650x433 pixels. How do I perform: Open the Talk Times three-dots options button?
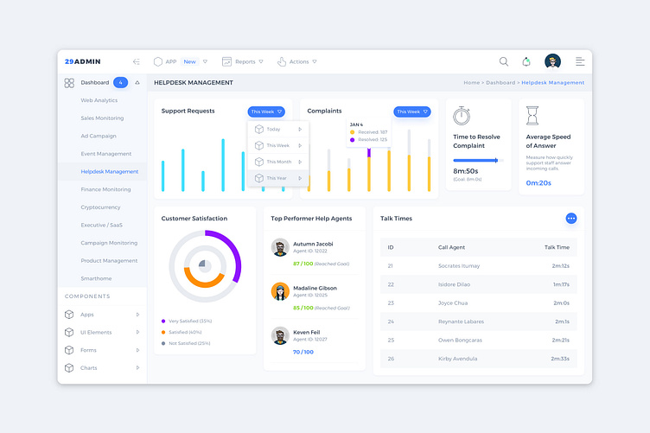click(x=570, y=219)
